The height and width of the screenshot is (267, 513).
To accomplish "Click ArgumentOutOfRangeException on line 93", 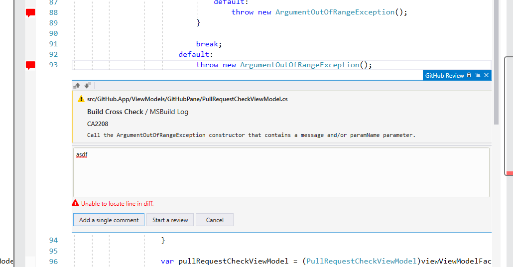I will [x=300, y=65].
